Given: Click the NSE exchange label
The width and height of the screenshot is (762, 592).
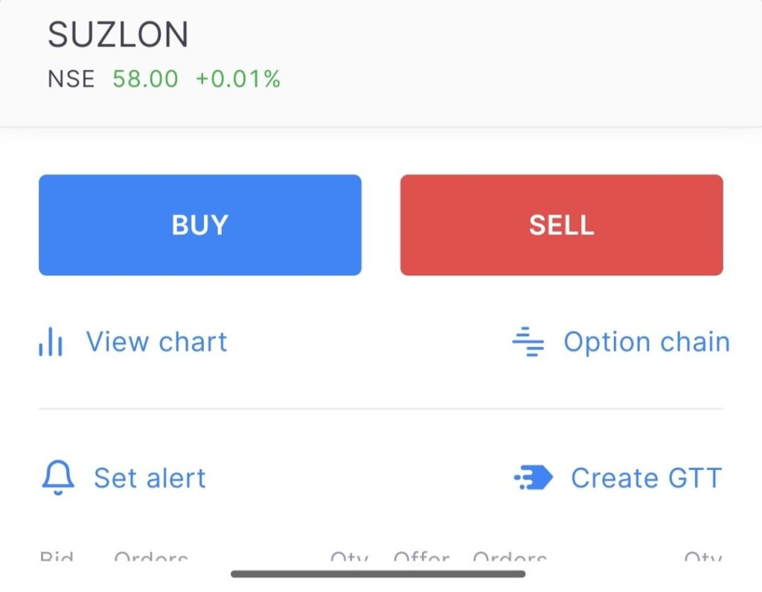Looking at the screenshot, I should [x=71, y=79].
